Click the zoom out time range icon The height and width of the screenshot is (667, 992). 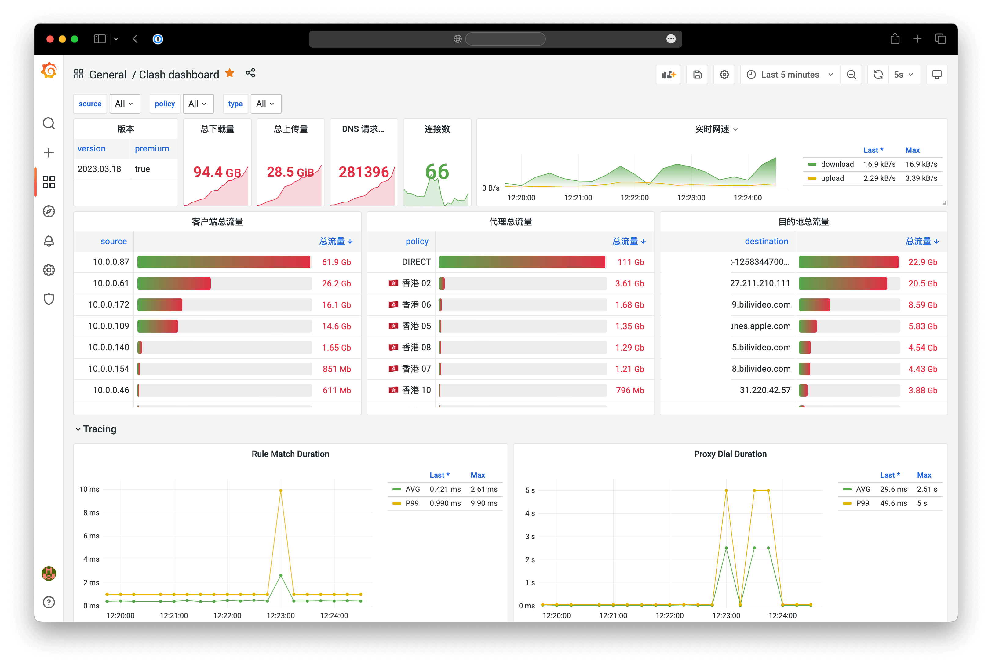click(x=851, y=75)
